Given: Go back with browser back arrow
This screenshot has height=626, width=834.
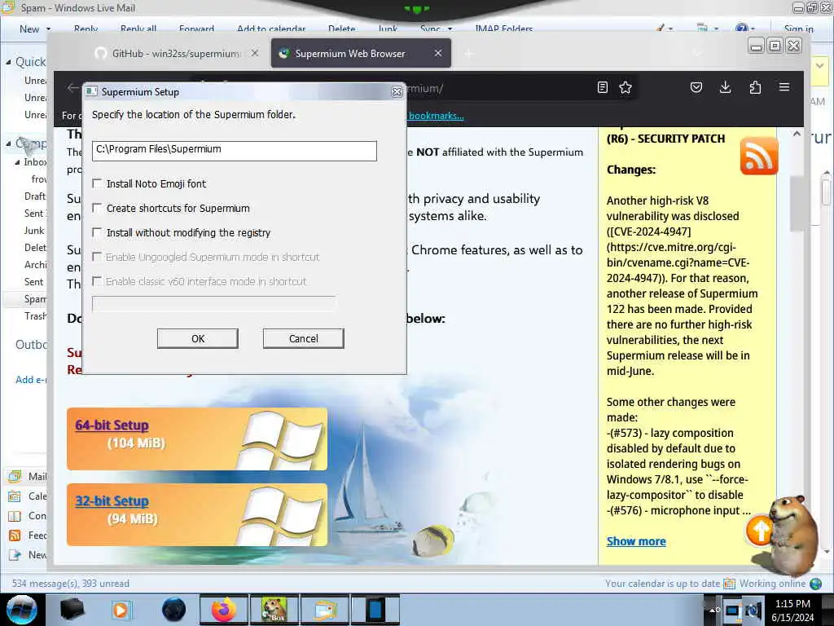Looking at the screenshot, I should [72, 88].
